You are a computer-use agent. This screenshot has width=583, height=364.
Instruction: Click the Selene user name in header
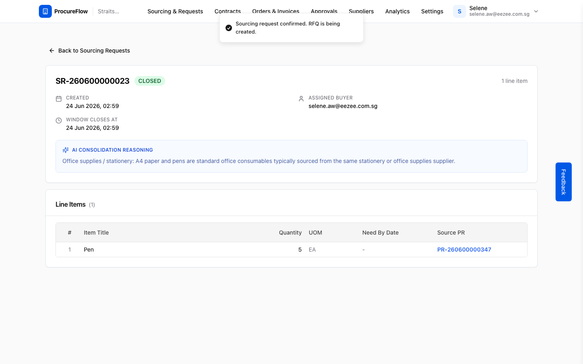point(478,8)
